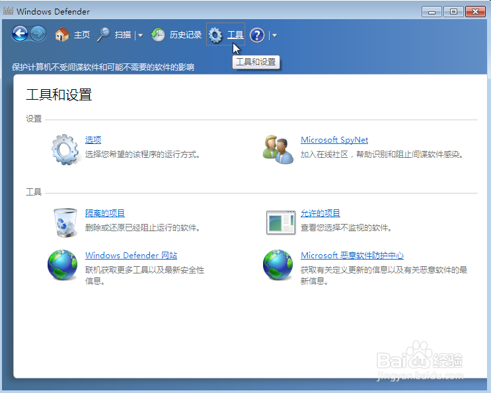Start a scan via 扫描 label
The height and width of the screenshot is (393, 491).
tap(122, 35)
